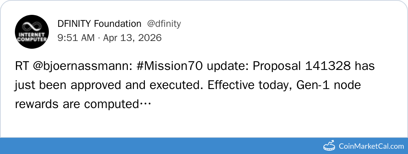Open the @bjoernassmann mention

point(84,66)
